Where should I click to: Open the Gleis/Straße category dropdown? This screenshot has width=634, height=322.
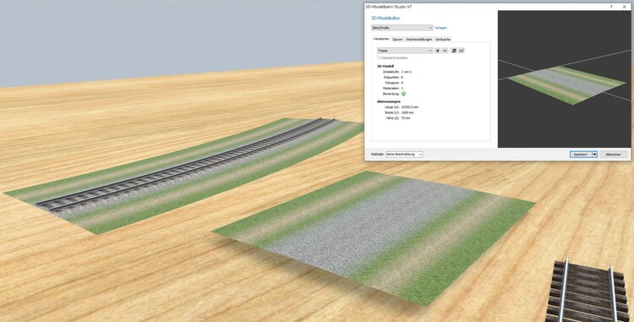[x=402, y=28]
